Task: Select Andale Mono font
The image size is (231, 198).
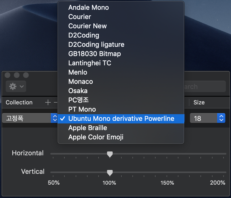Action: (121, 7)
